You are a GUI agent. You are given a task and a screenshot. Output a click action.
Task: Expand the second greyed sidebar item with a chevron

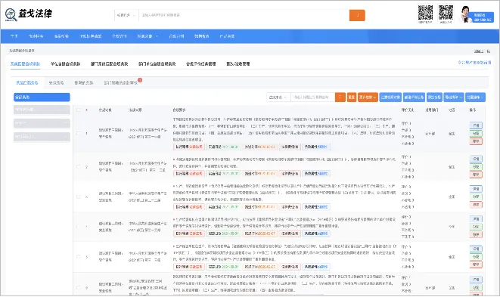tap(42, 123)
